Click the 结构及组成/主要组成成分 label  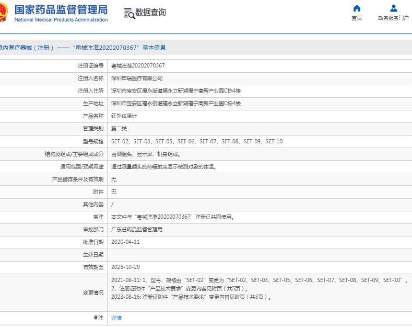pos(74,154)
